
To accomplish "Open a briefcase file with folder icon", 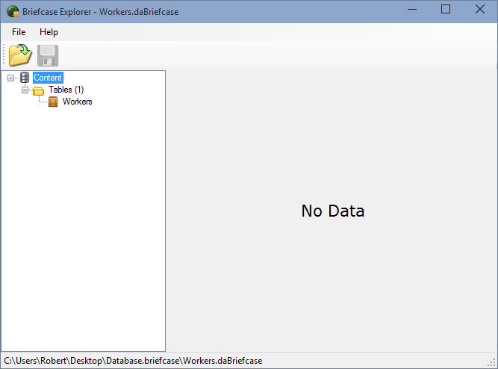I will tap(20, 55).
